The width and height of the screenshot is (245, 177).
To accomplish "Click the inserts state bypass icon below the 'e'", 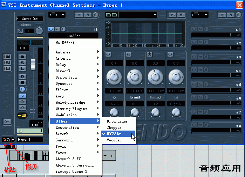I will [22, 96].
